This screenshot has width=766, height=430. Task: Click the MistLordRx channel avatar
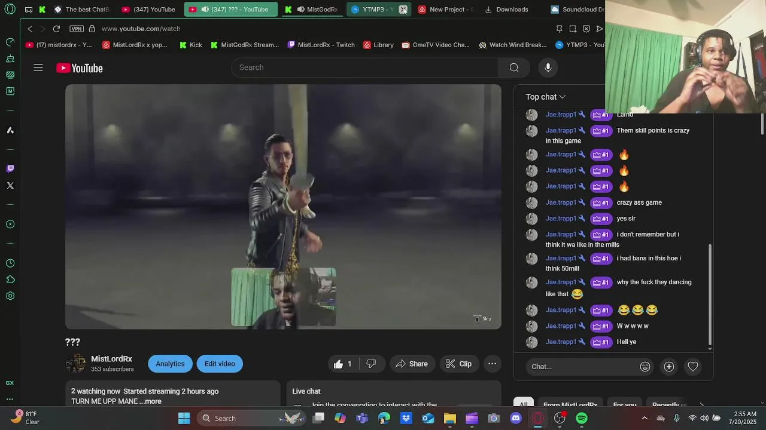pos(75,364)
